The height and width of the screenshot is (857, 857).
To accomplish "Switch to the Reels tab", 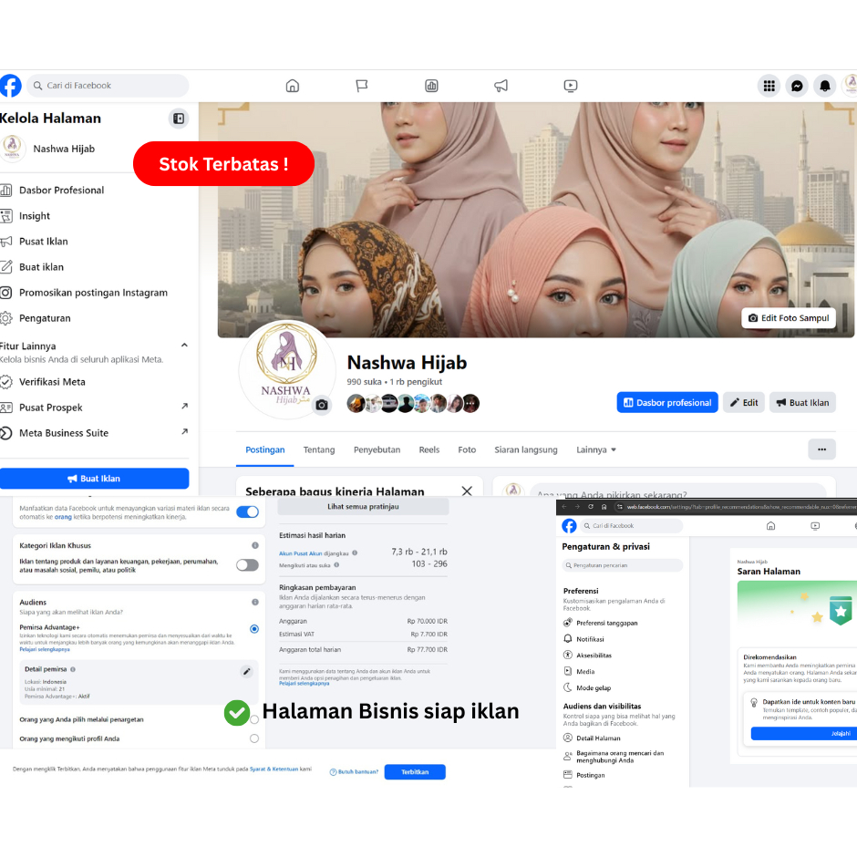I will tap(428, 449).
